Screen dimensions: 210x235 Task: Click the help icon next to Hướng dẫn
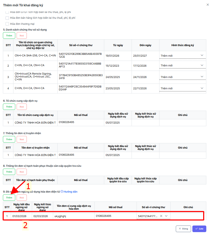62,192
